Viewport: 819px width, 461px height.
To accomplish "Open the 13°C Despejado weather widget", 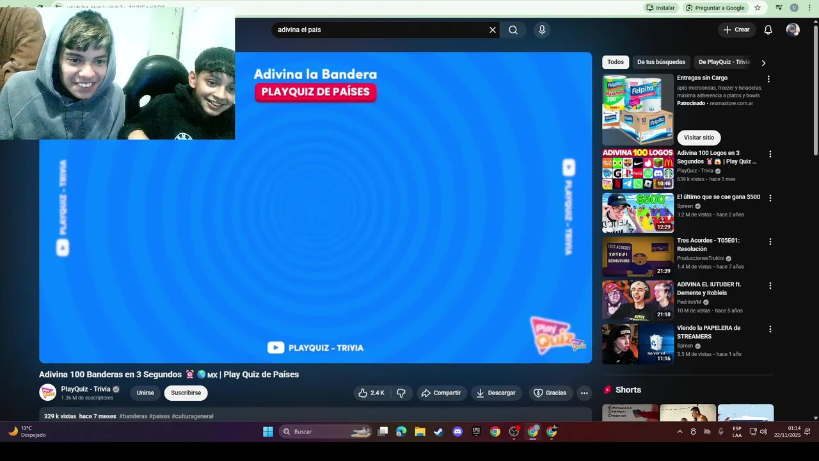I will click(x=27, y=432).
